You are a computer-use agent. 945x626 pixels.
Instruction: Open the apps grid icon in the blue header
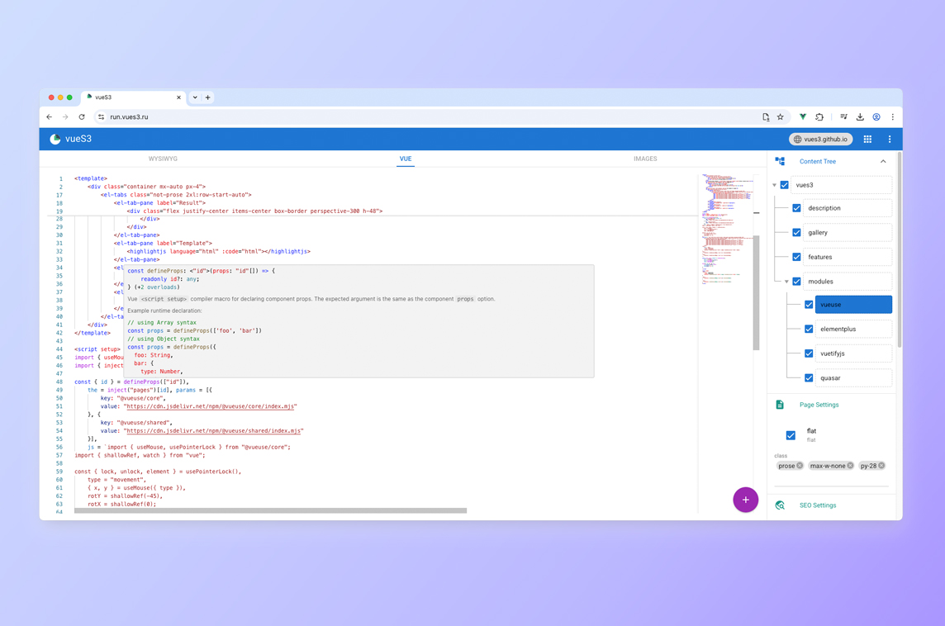[867, 140]
